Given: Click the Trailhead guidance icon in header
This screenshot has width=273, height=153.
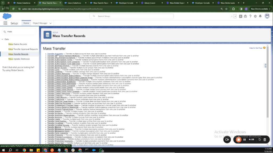Looking at the screenshot, I should click(245, 16).
